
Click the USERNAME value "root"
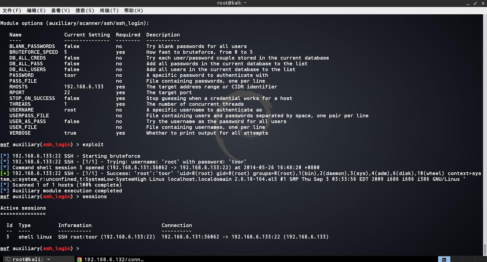point(70,110)
